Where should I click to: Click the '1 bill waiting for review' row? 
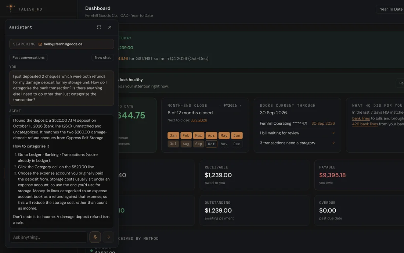coord(297,133)
